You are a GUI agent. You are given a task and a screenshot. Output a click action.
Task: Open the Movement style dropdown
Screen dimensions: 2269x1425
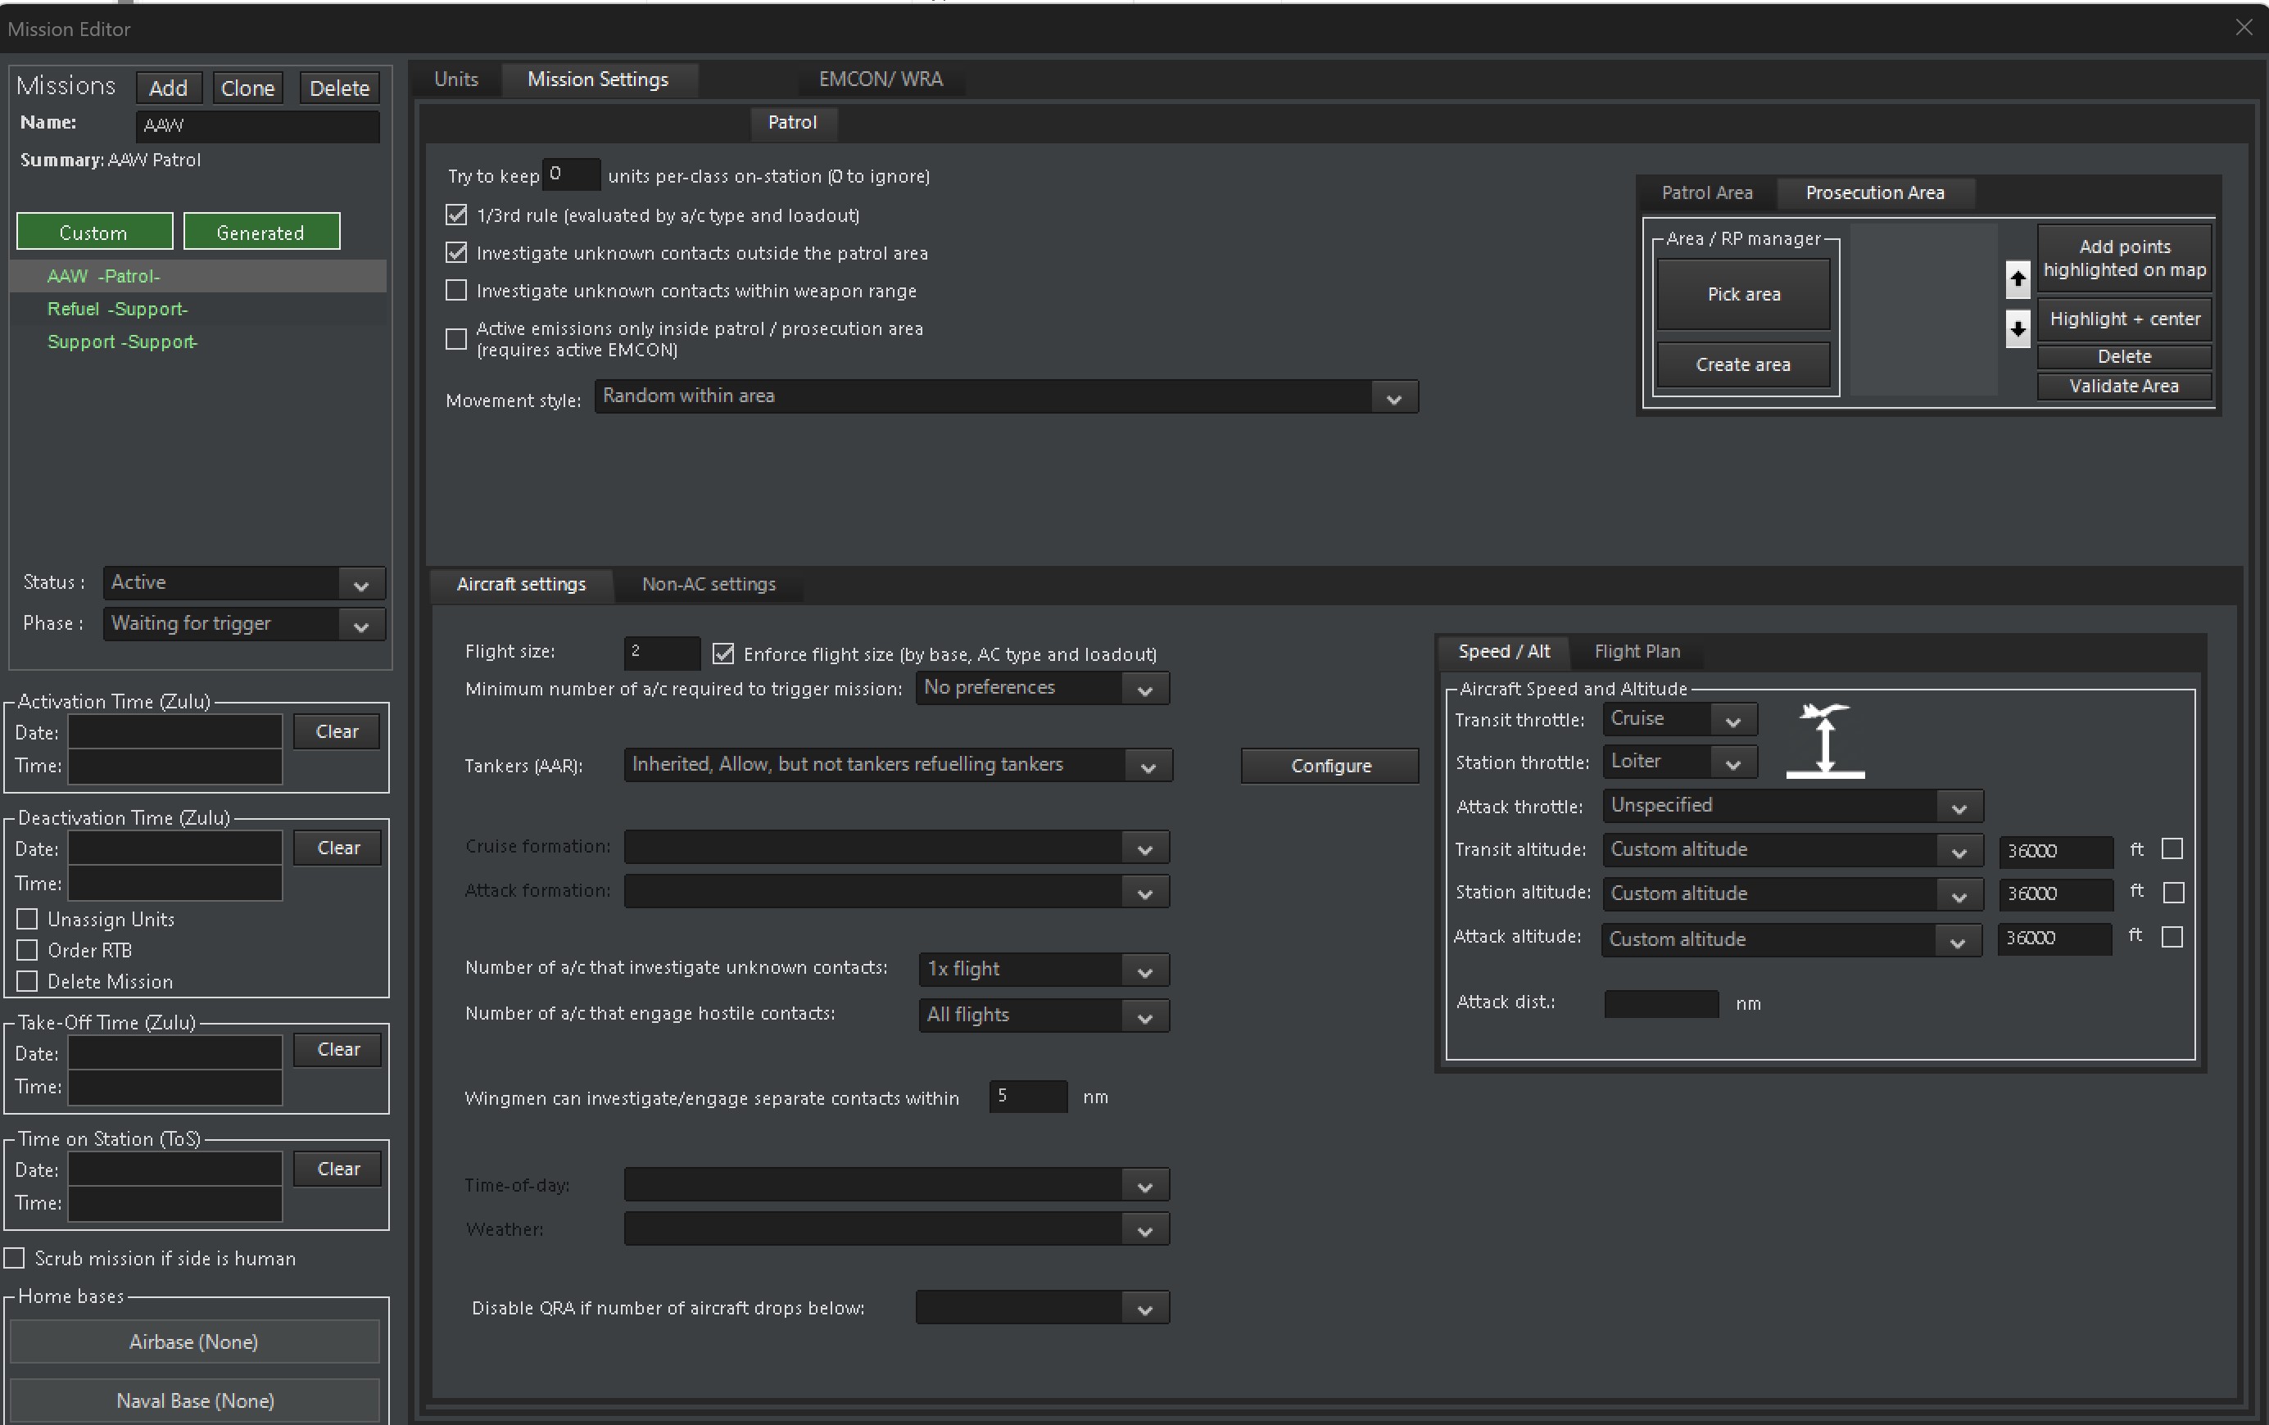1005,396
